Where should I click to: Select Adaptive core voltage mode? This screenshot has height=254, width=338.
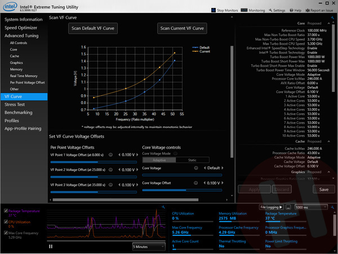pos(159,160)
